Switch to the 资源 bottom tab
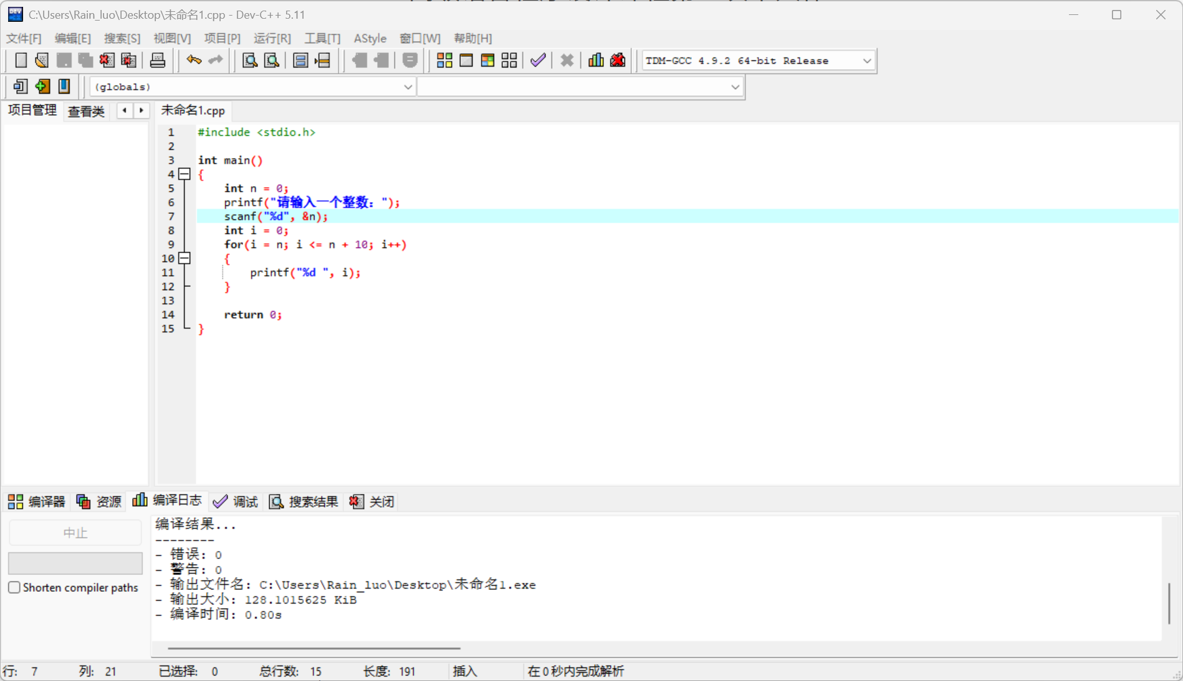Screen dimensions: 1183x681 (x=99, y=501)
